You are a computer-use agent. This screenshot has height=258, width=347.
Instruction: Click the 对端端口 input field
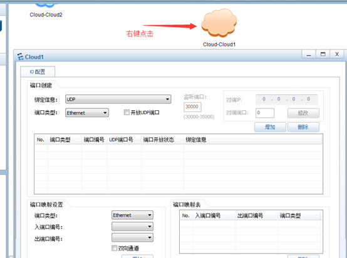pos(265,113)
